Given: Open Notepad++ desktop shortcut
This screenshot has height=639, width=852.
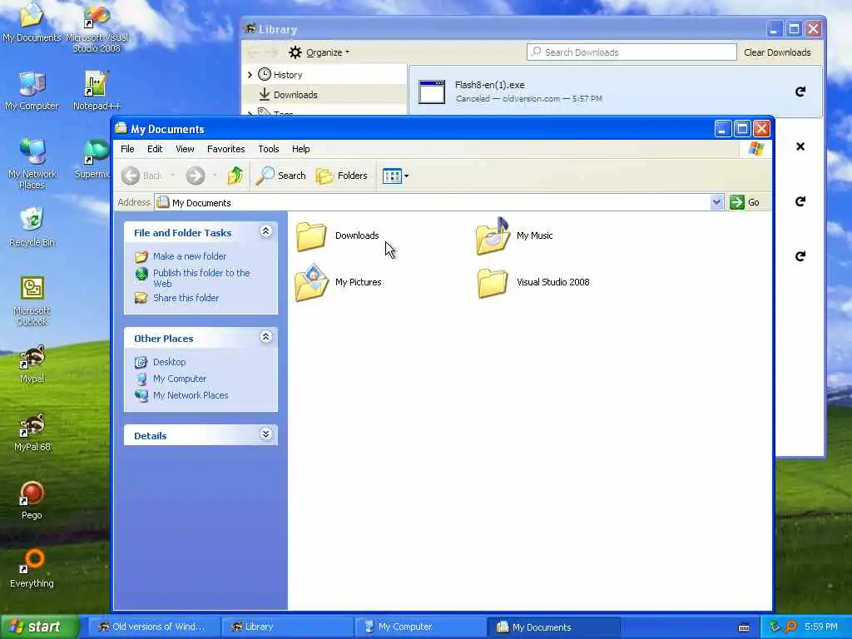Looking at the screenshot, I should (x=97, y=91).
